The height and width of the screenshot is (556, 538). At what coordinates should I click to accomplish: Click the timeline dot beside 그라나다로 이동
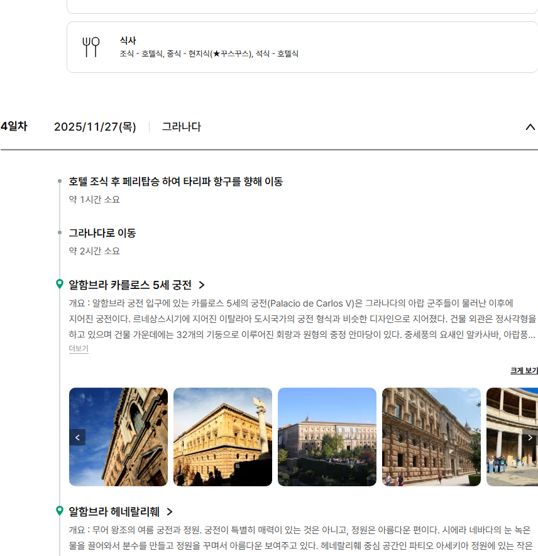tap(60, 233)
